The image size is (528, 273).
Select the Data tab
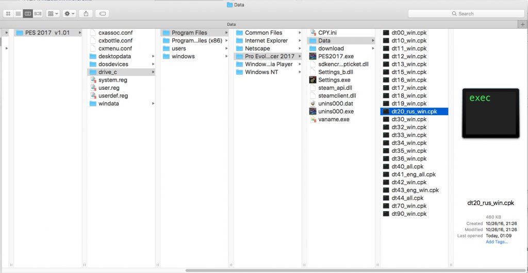coord(232,24)
